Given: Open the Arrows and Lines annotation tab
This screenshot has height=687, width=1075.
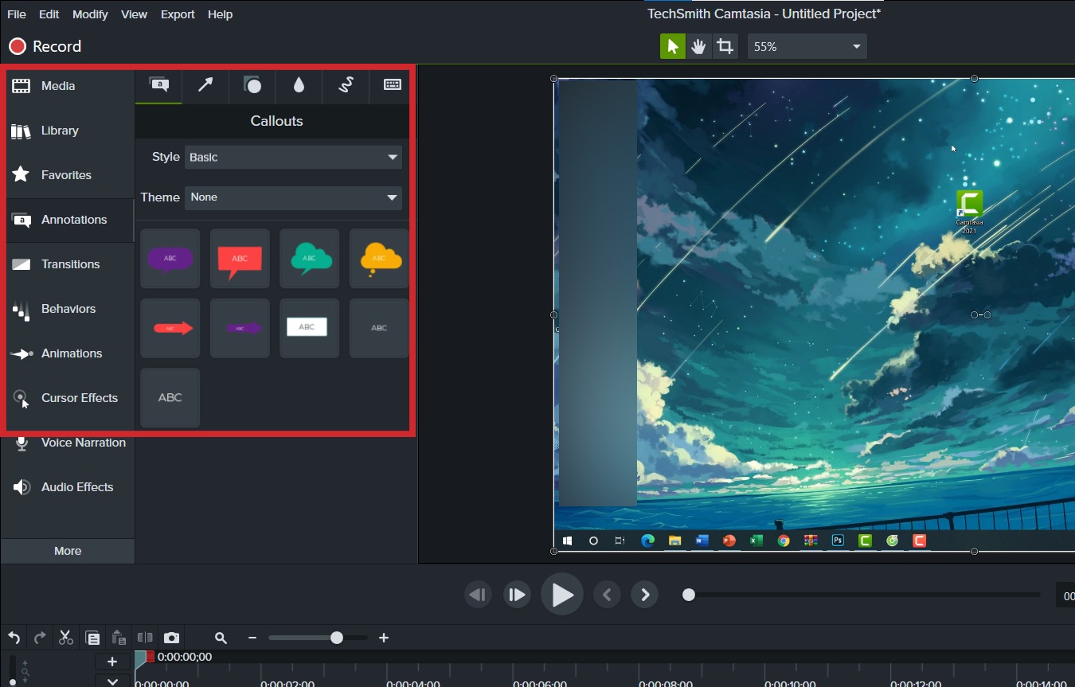Looking at the screenshot, I should 205,85.
